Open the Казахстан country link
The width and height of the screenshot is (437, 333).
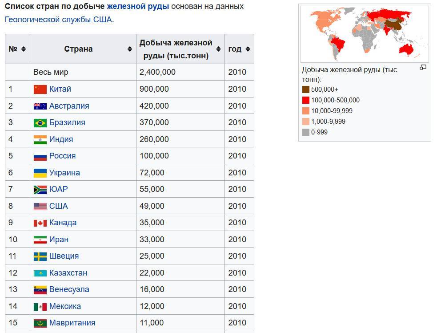click(68, 273)
